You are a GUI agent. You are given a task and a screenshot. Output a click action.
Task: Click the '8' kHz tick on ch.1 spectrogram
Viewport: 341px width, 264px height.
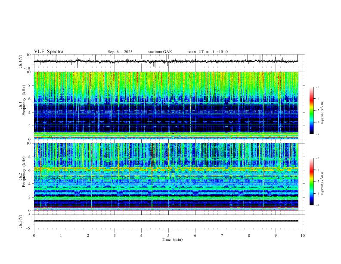tap(30, 85)
